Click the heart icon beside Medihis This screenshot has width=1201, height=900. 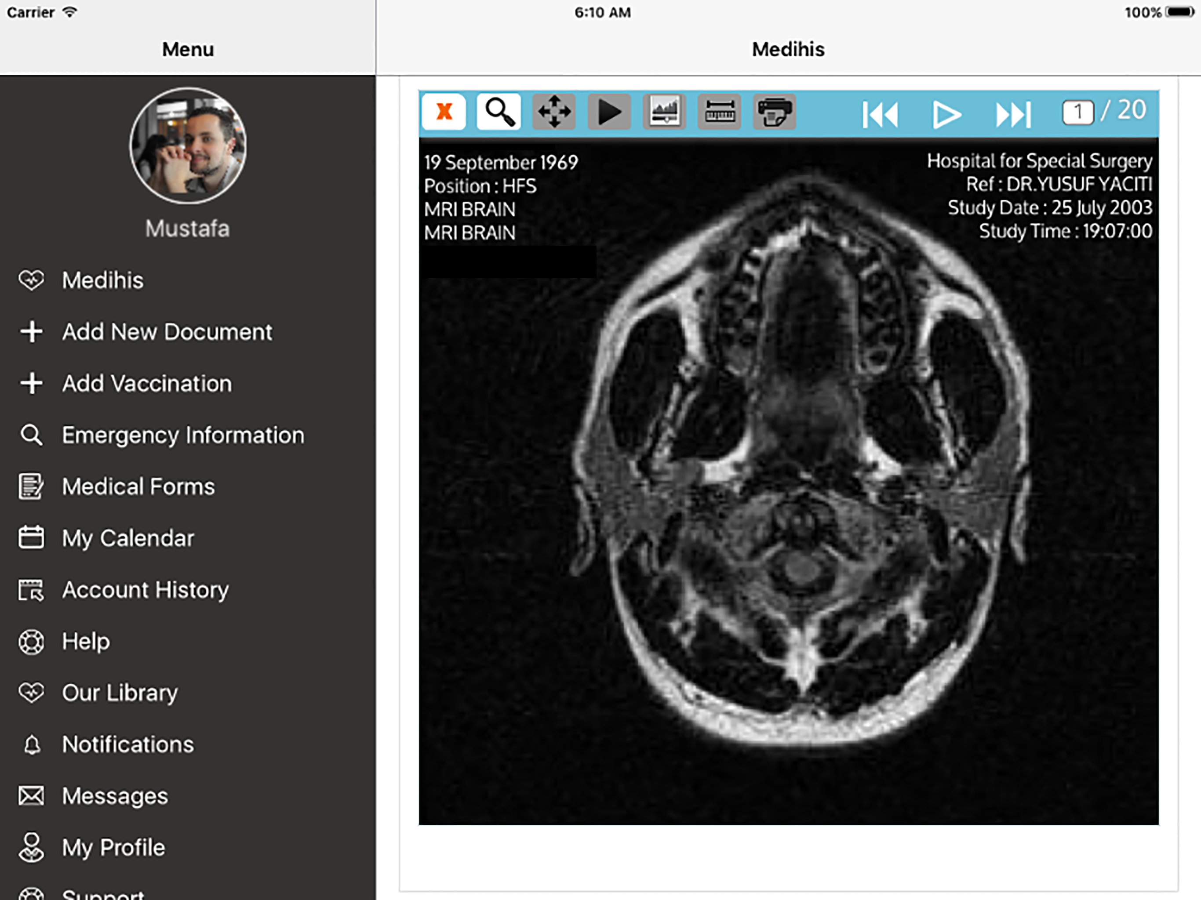[32, 281]
